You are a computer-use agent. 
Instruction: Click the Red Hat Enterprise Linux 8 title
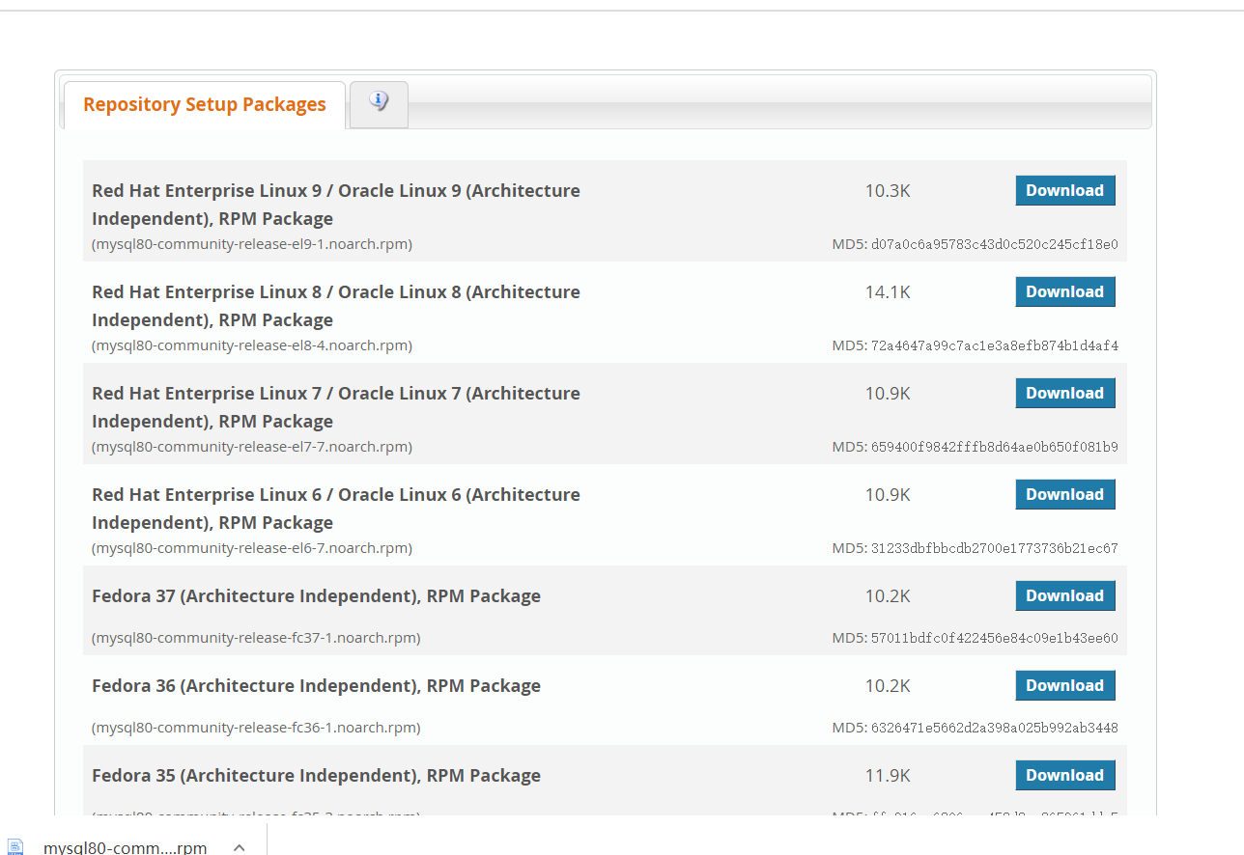[336, 306]
